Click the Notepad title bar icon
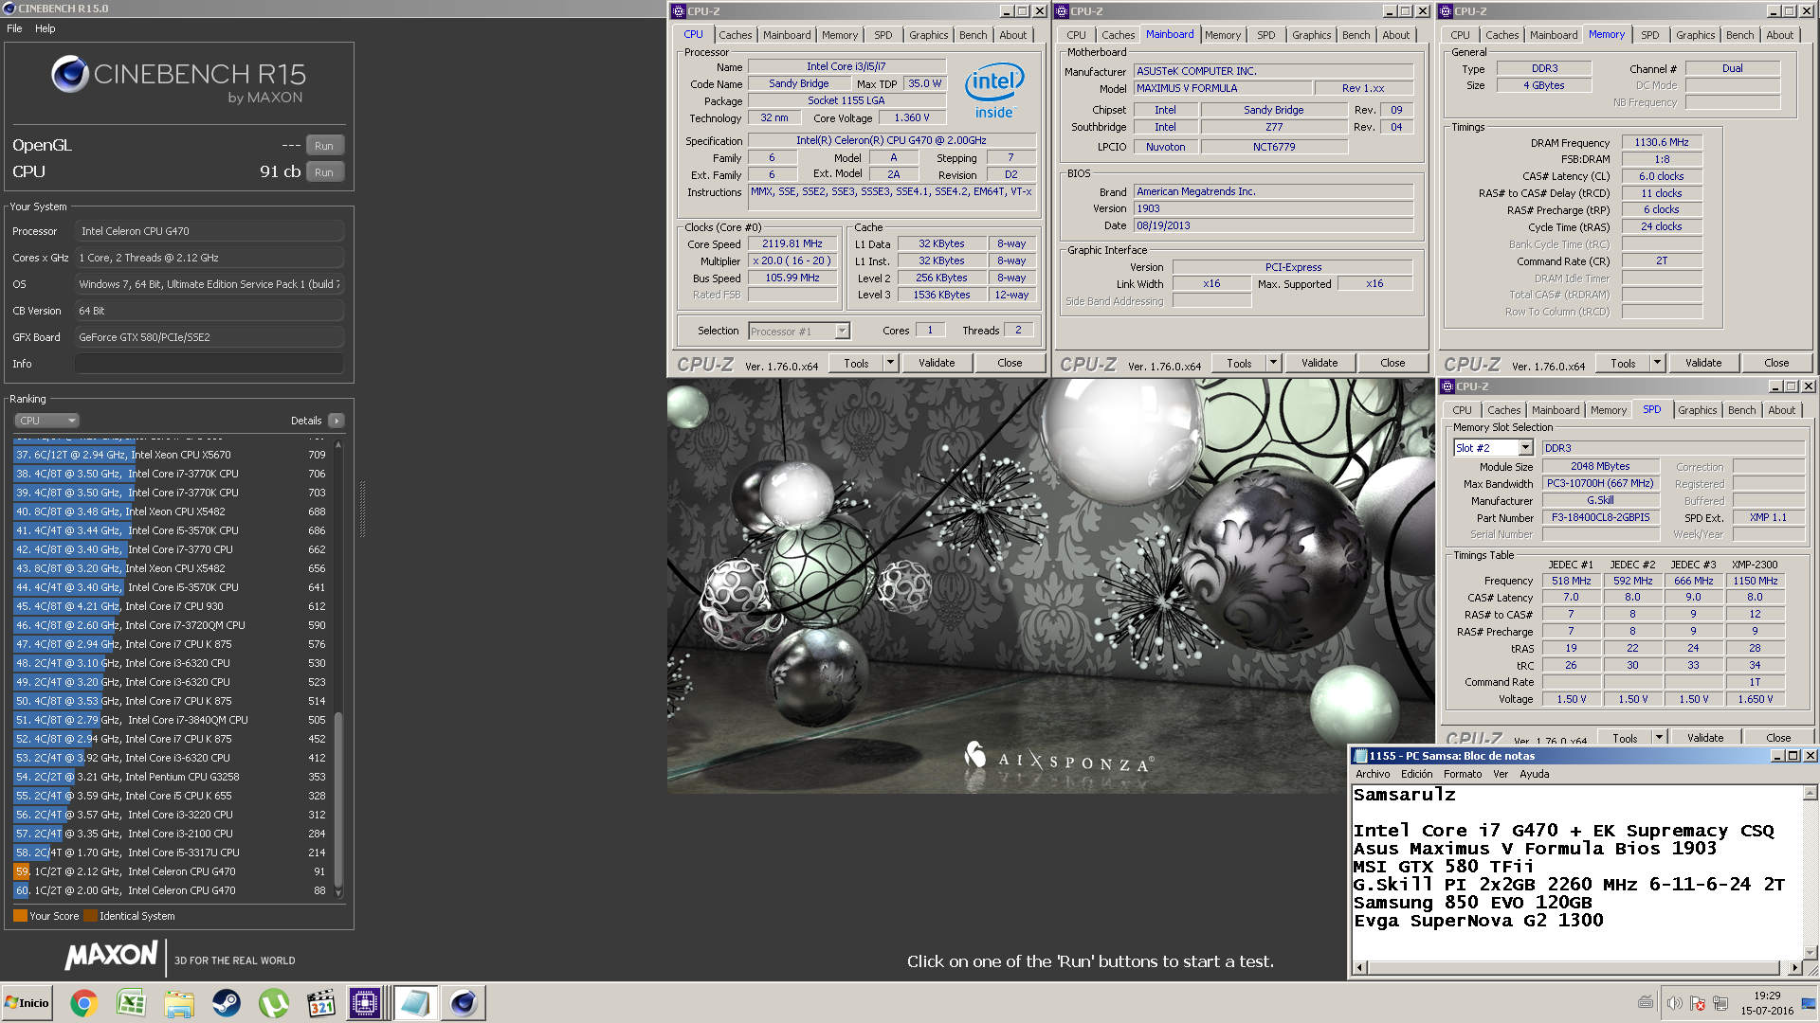Screen dimensions: 1820x1023 [1360, 756]
